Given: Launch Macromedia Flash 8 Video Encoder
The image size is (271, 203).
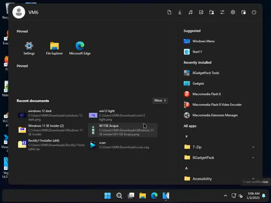Looking at the screenshot, I should [x=213, y=105].
